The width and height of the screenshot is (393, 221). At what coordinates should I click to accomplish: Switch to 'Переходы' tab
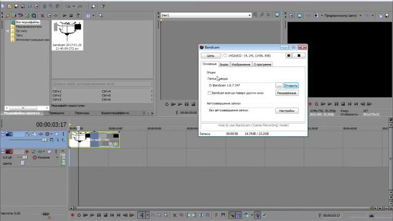click(x=82, y=113)
